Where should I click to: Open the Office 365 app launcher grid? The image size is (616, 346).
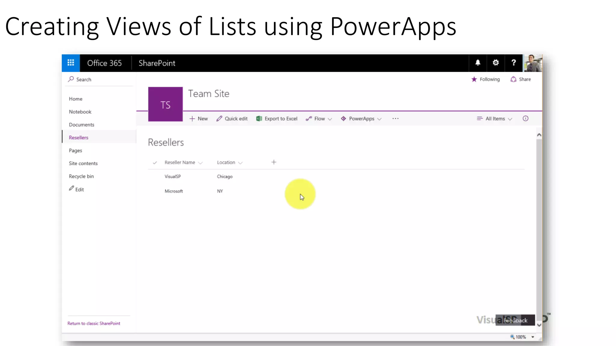pyautogui.click(x=71, y=63)
